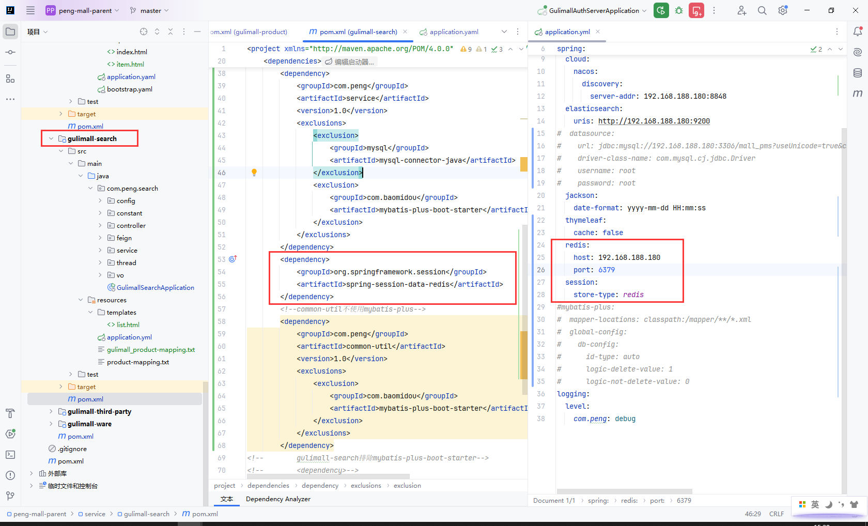Open the Project tool window icon
868x526 pixels.
click(10, 32)
